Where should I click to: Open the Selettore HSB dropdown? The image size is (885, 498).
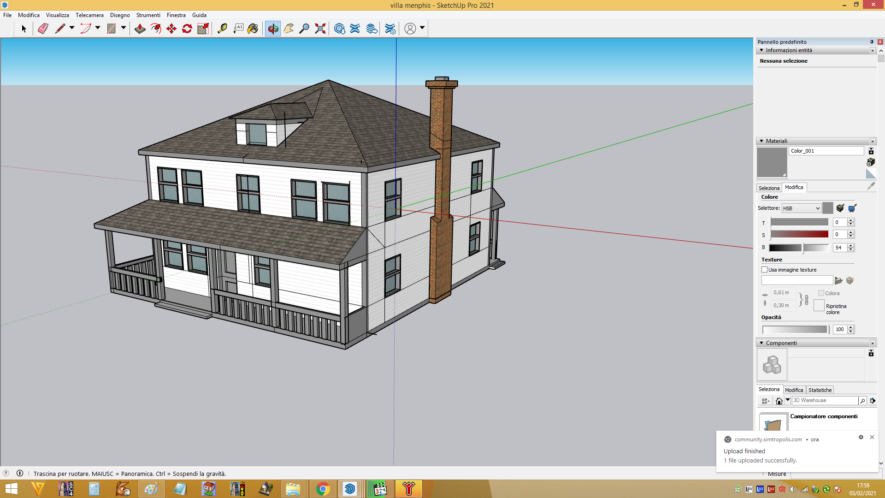click(801, 208)
